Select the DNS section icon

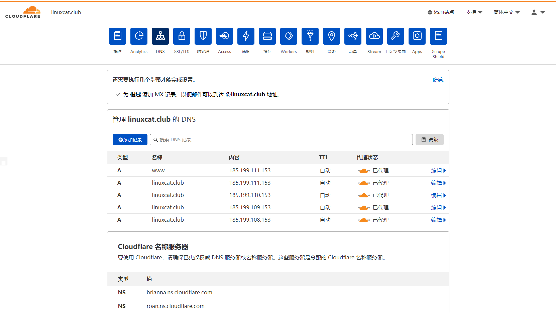[x=160, y=36]
